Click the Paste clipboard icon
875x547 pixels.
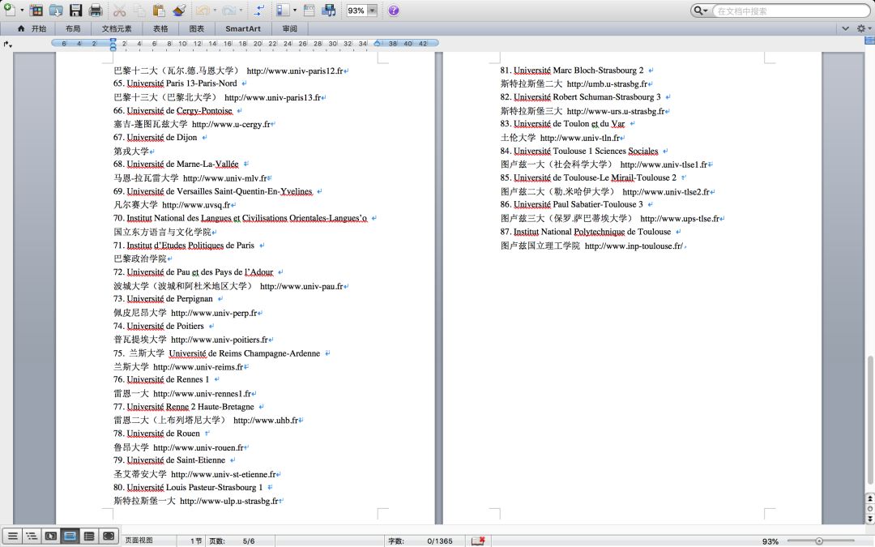coord(159,10)
